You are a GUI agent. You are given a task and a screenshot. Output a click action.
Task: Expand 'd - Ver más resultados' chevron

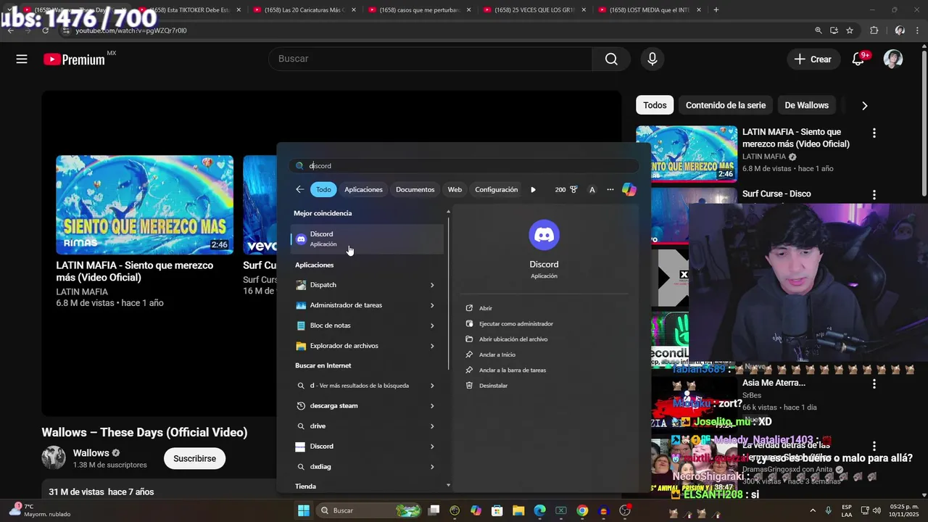click(x=432, y=386)
